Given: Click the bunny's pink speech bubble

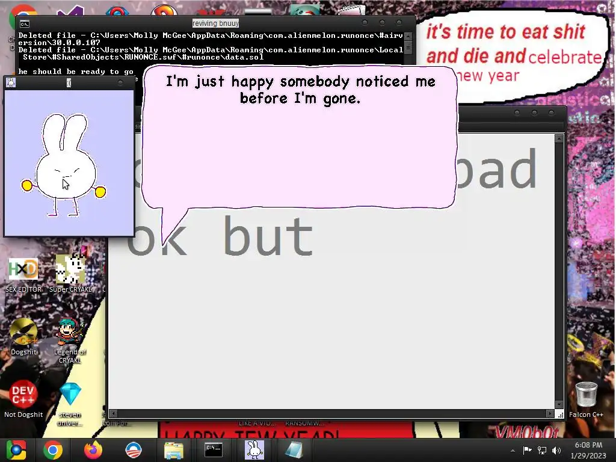Looking at the screenshot, I should pyautogui.click(x=300, y=138).
